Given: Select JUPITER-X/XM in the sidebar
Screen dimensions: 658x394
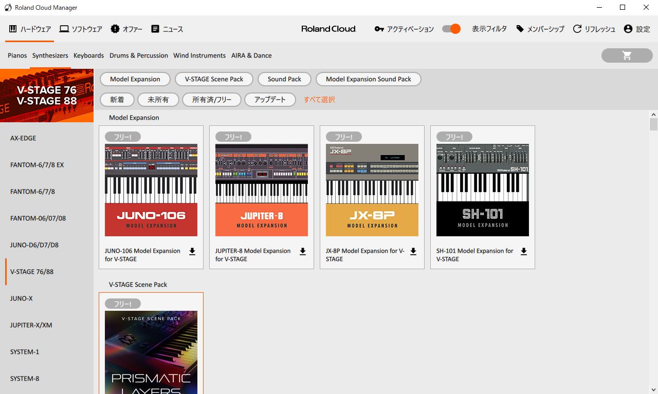Looking at the screenshot, I should pyautogui.click(x=47, y=325).
